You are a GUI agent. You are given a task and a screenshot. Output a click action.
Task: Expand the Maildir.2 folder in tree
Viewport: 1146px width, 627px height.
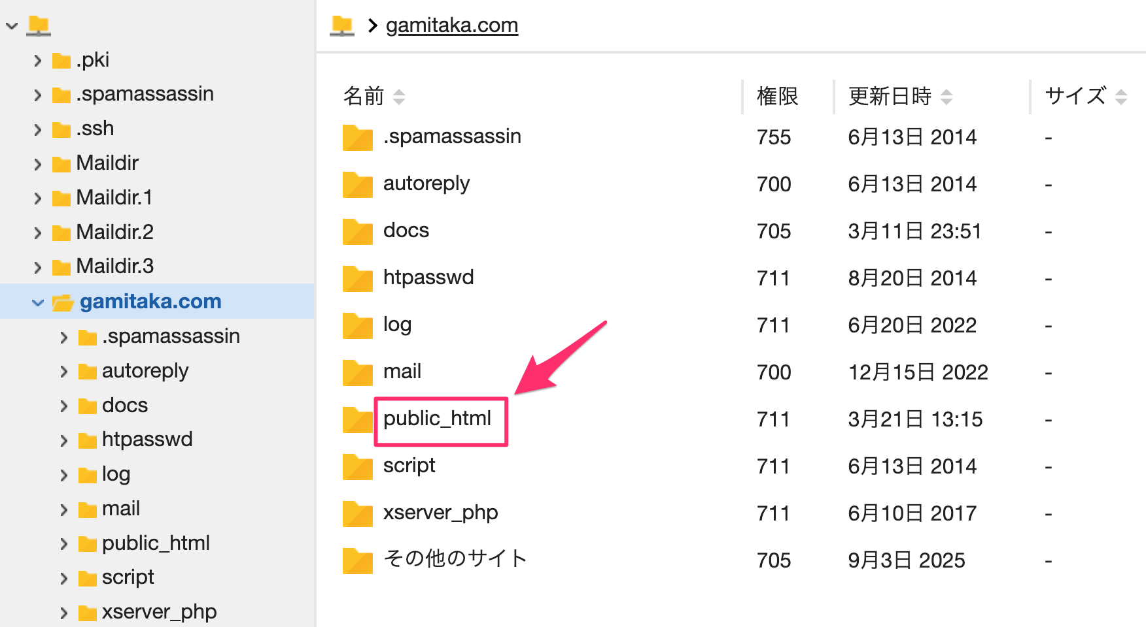coord(38,233)
